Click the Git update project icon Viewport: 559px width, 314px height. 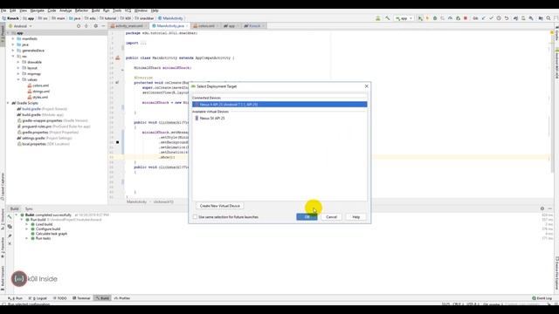pyautogui.click(x=483, y=18)
